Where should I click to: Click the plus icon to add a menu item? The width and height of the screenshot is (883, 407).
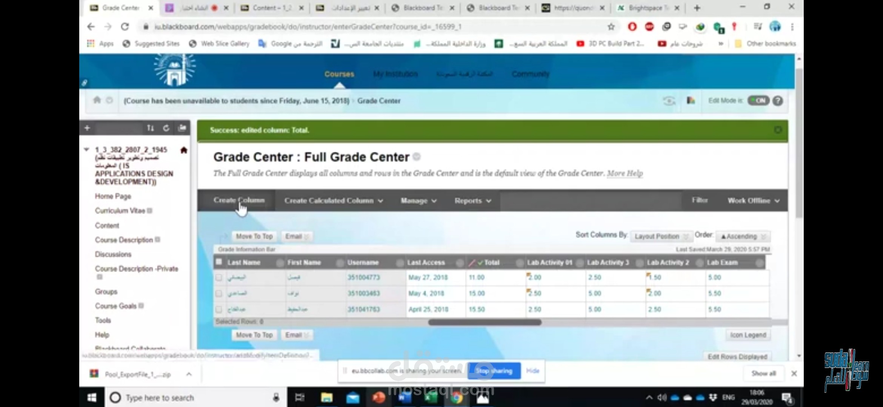[x=87, y=128]
